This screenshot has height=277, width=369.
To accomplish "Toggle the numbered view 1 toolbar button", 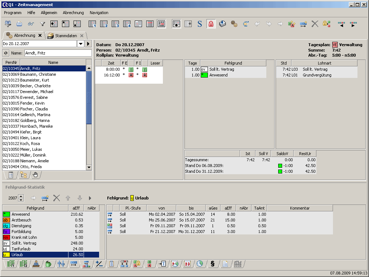I will point(93,24).
